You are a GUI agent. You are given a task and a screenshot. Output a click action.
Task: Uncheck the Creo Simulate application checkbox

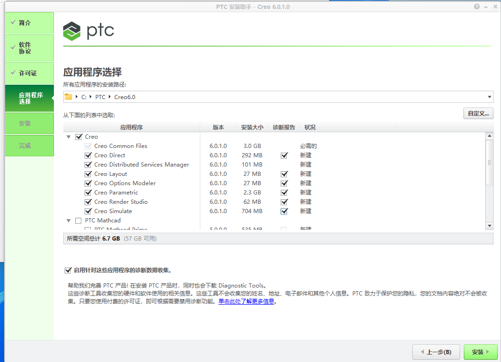(88, 211)
